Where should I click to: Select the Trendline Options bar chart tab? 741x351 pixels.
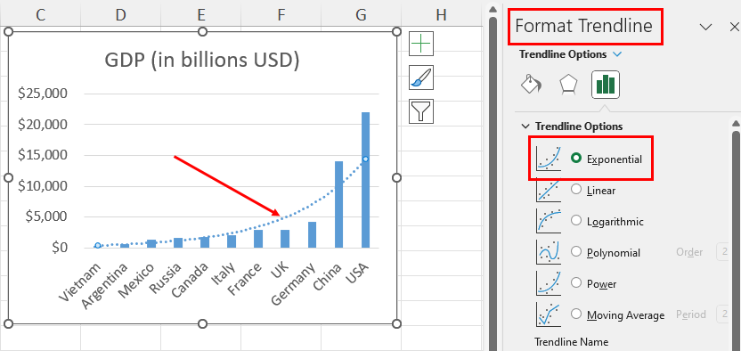pyautogui.click(x=606, y=85)
